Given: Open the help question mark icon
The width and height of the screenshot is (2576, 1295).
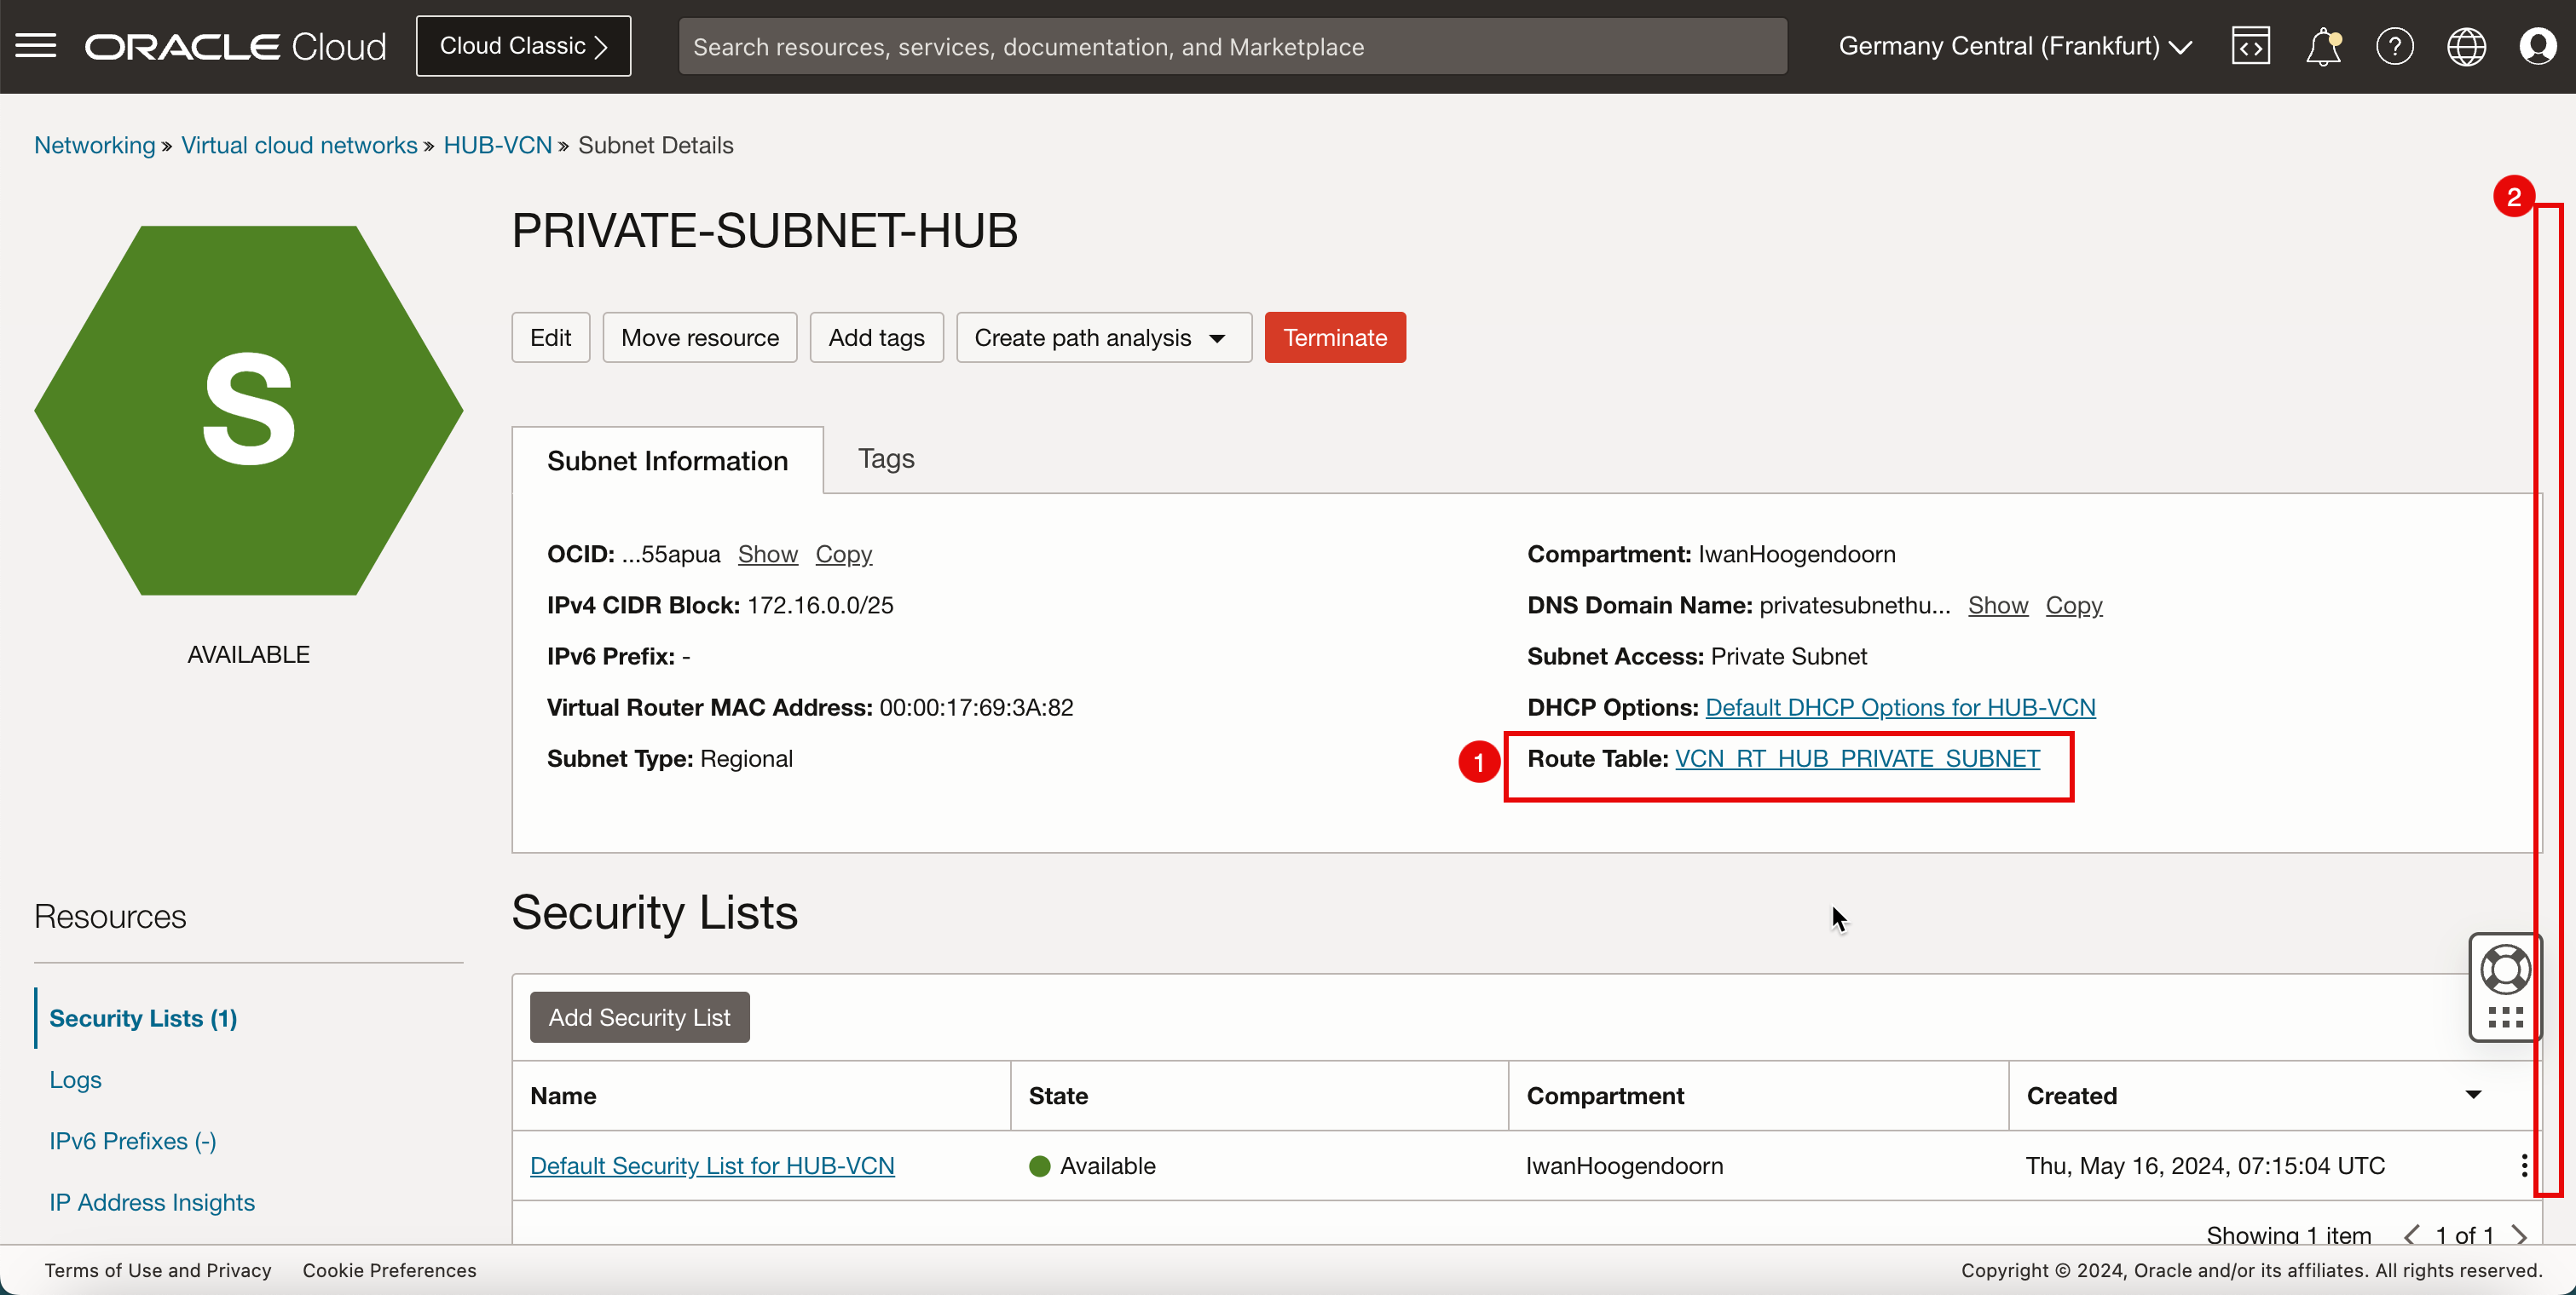Looking at the screenshot, I should [2394, 46].
